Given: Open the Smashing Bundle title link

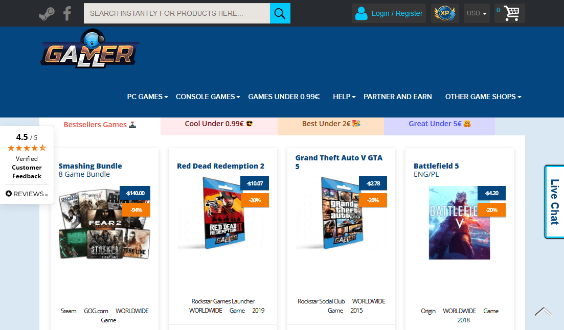Looking at the screenshot, I should [91, 166].
